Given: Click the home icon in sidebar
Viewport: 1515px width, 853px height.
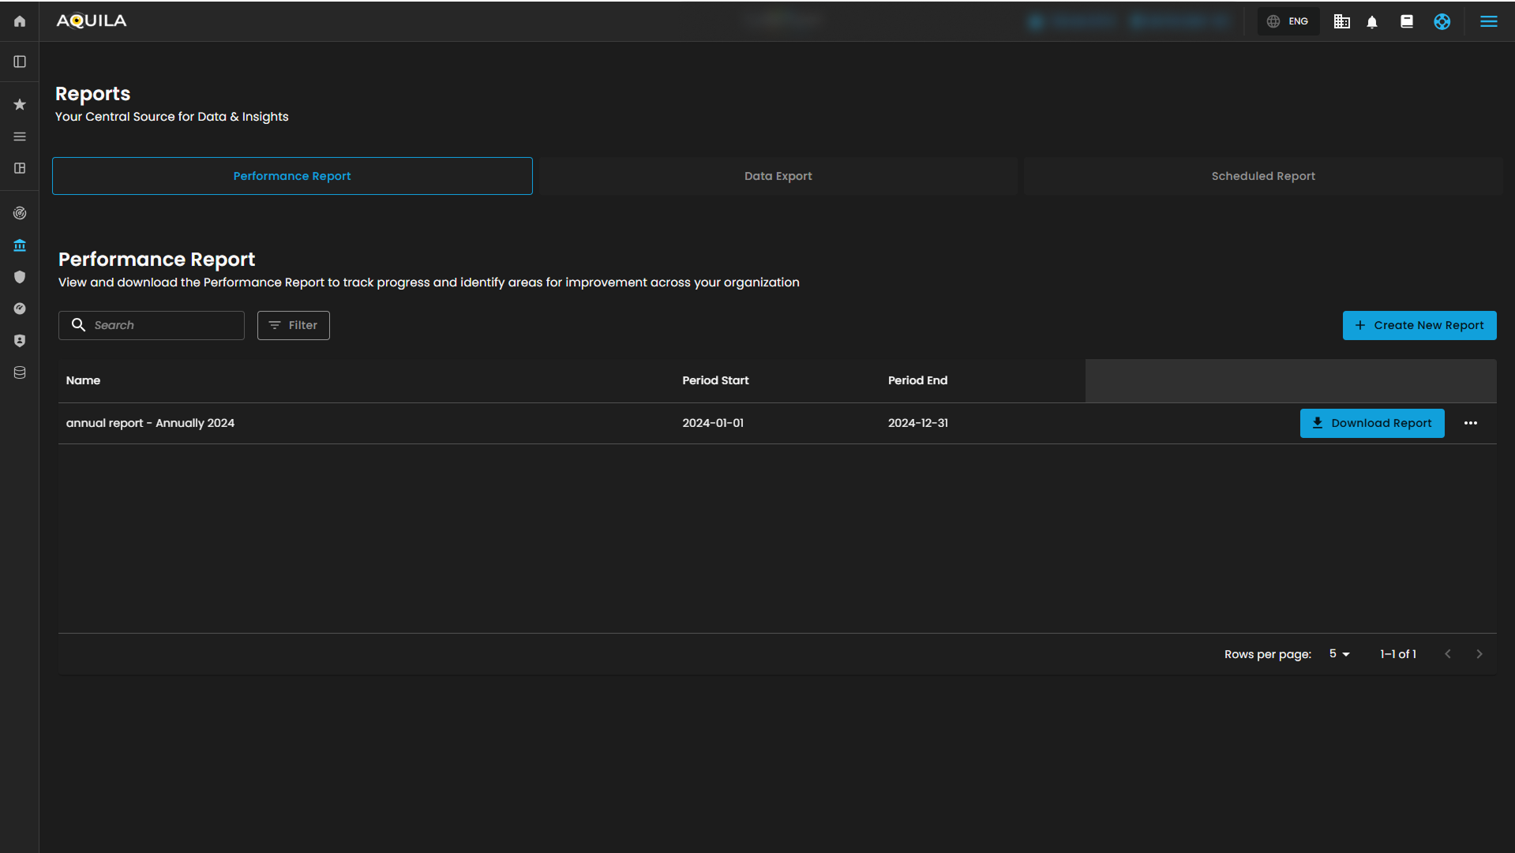Looking at the screenshot, I should [x=20, y=21].
